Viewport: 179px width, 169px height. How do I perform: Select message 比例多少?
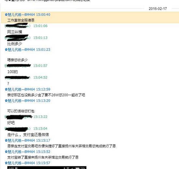pos(15,44)
